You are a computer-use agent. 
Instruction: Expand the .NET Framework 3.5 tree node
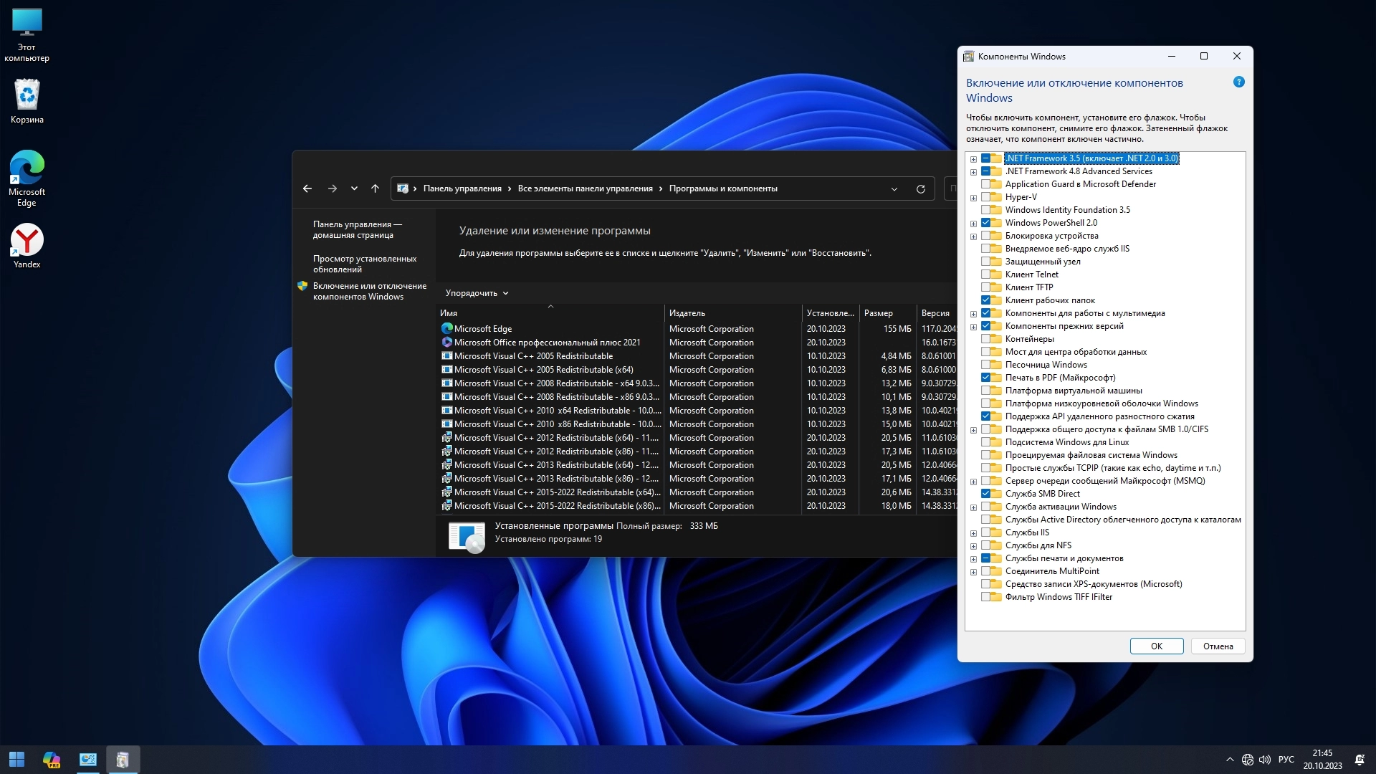point(973,159)
